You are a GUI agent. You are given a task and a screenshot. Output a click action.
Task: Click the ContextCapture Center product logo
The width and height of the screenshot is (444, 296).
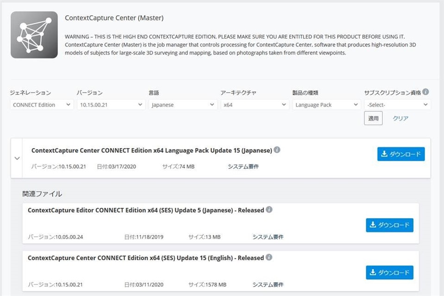pos(34,35)
